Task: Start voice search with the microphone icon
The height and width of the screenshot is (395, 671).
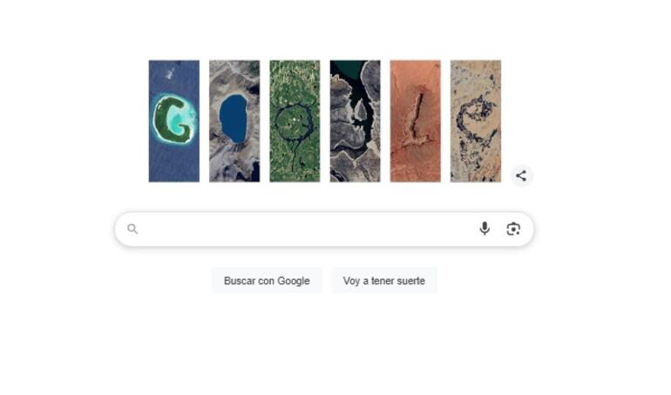Action: click(x=485, y=228)
